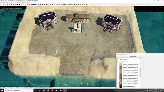Image resolution: width=164 pixels, height=92 pixels.
Task: Show hidden system tray icons
Action: click(x=146, y=90)
